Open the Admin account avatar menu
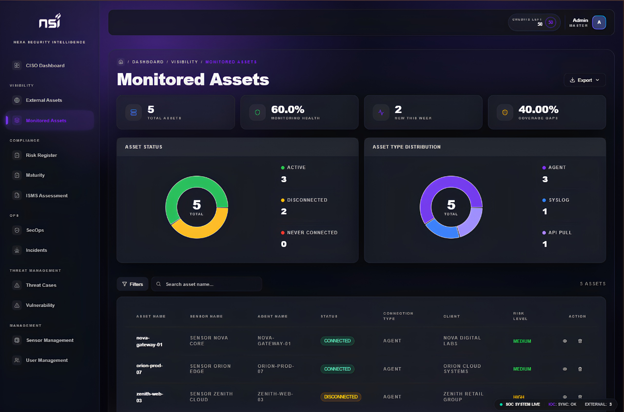This screenshot has width=624, height=412. point(599,22)
